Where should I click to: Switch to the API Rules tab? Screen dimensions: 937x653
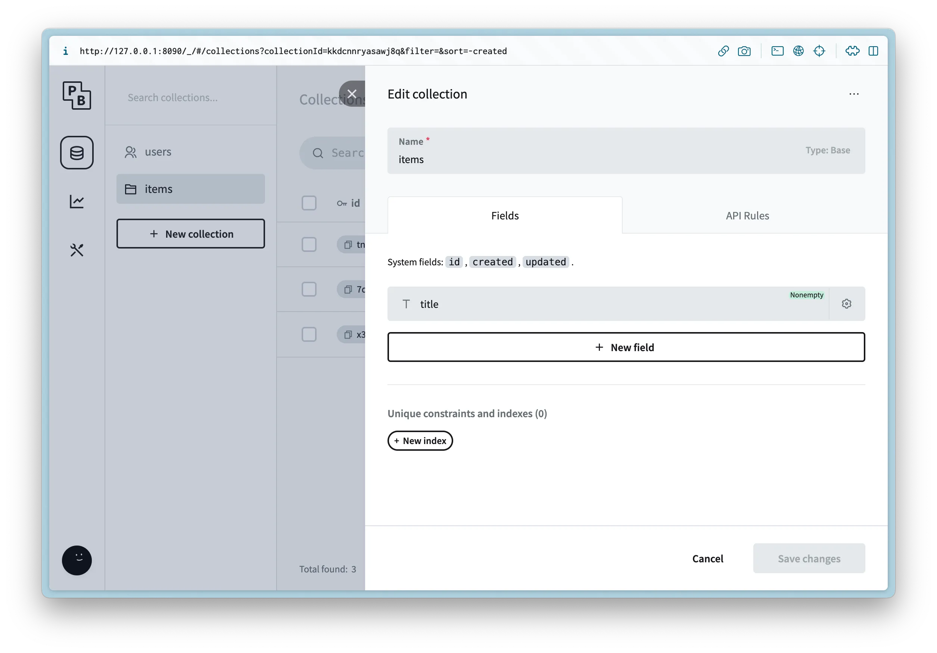coord(747,216)
